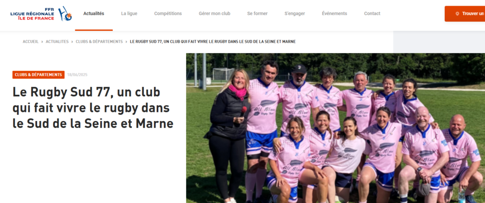Open the rugby team group photo
Viewport: 485px width, 203px height.
335,128
